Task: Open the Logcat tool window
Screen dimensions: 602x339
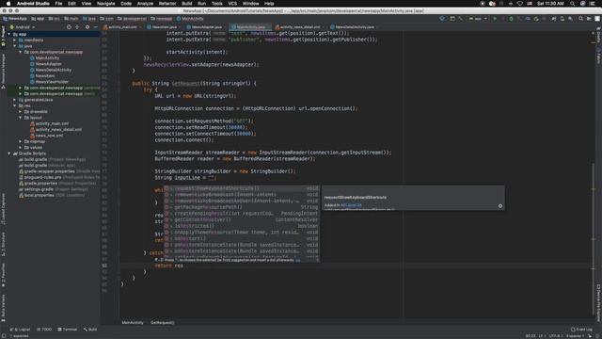Action: click(x=20, y=330)
